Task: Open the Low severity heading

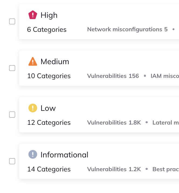Action: 48,108
